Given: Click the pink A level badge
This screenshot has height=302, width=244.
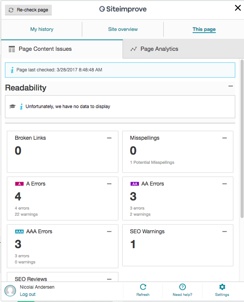Looking at the screenshot, I should point(19,184).
